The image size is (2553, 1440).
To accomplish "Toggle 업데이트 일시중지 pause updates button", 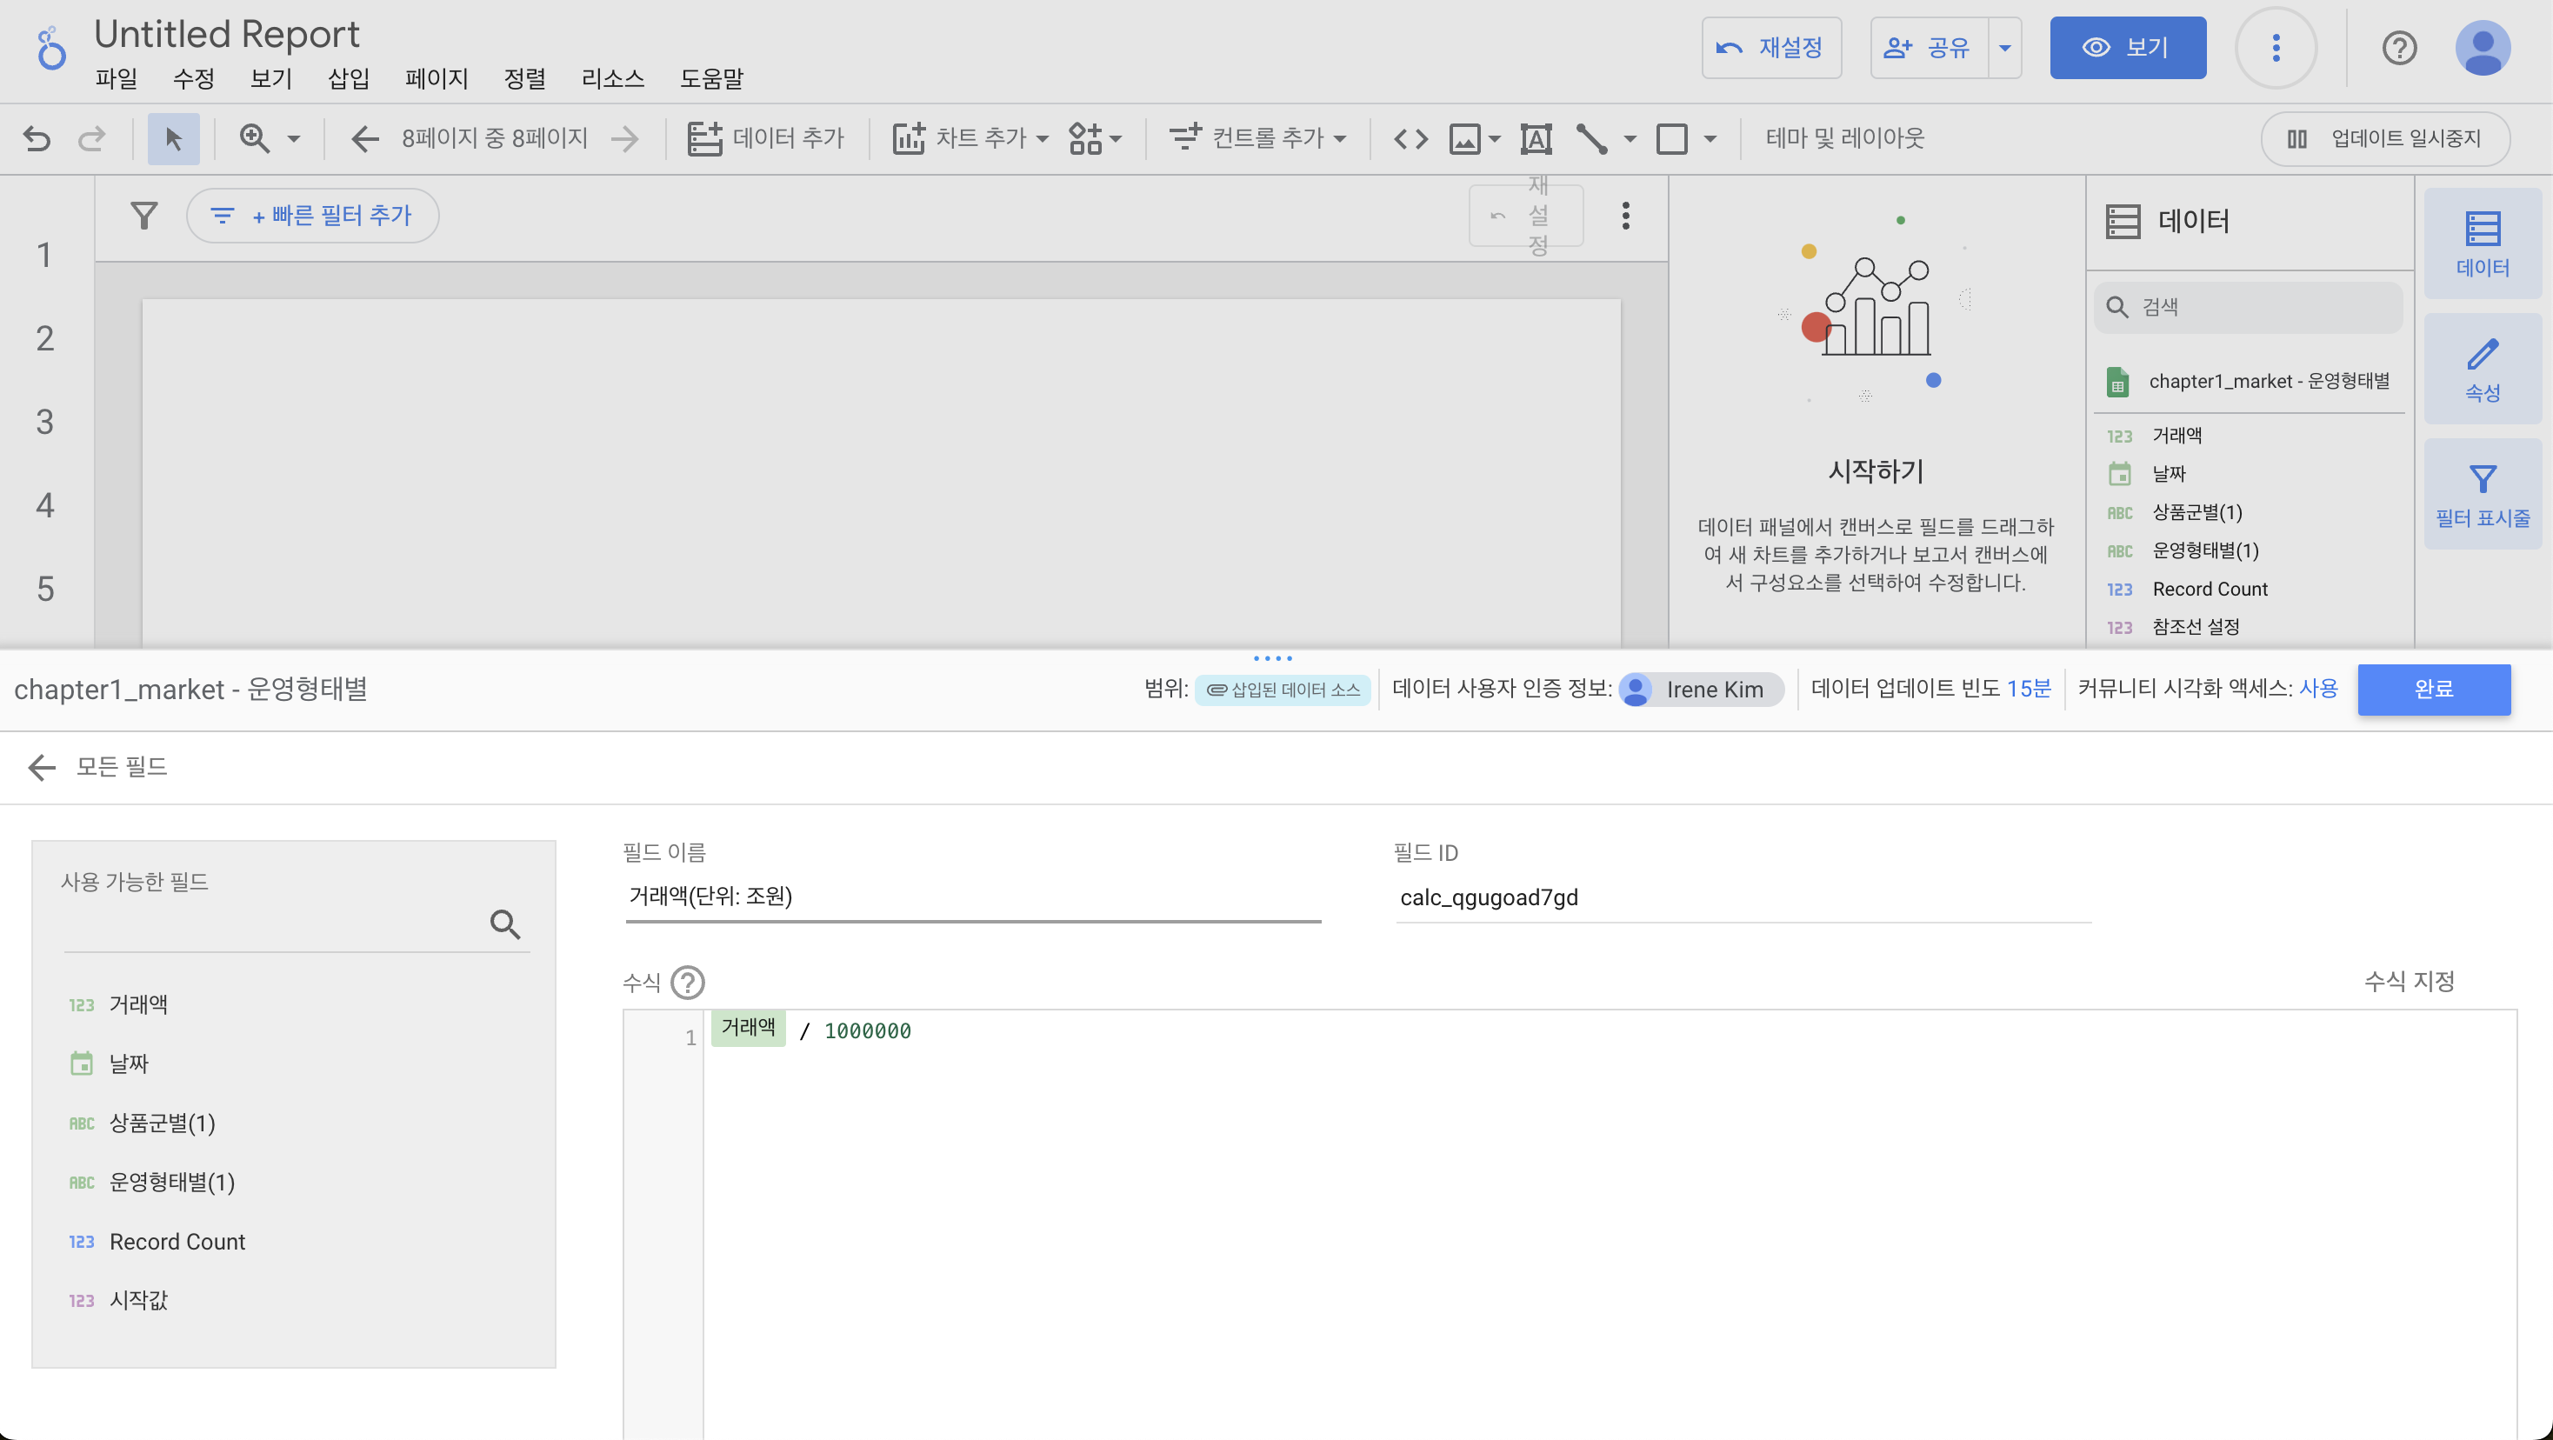I will pos(2385,137).
